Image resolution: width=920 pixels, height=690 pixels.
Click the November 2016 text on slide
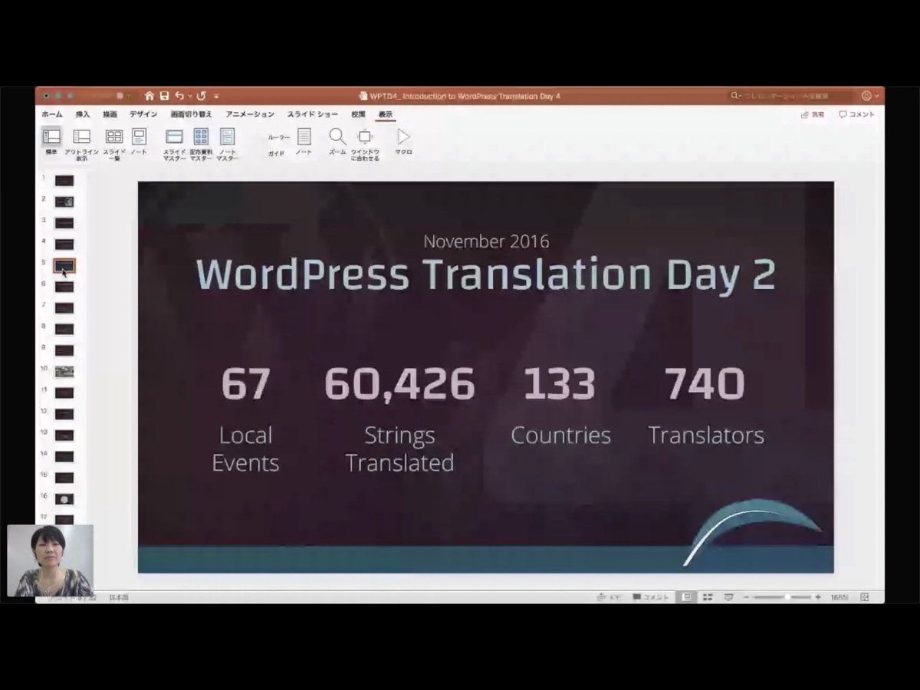[x=486, y=242]
